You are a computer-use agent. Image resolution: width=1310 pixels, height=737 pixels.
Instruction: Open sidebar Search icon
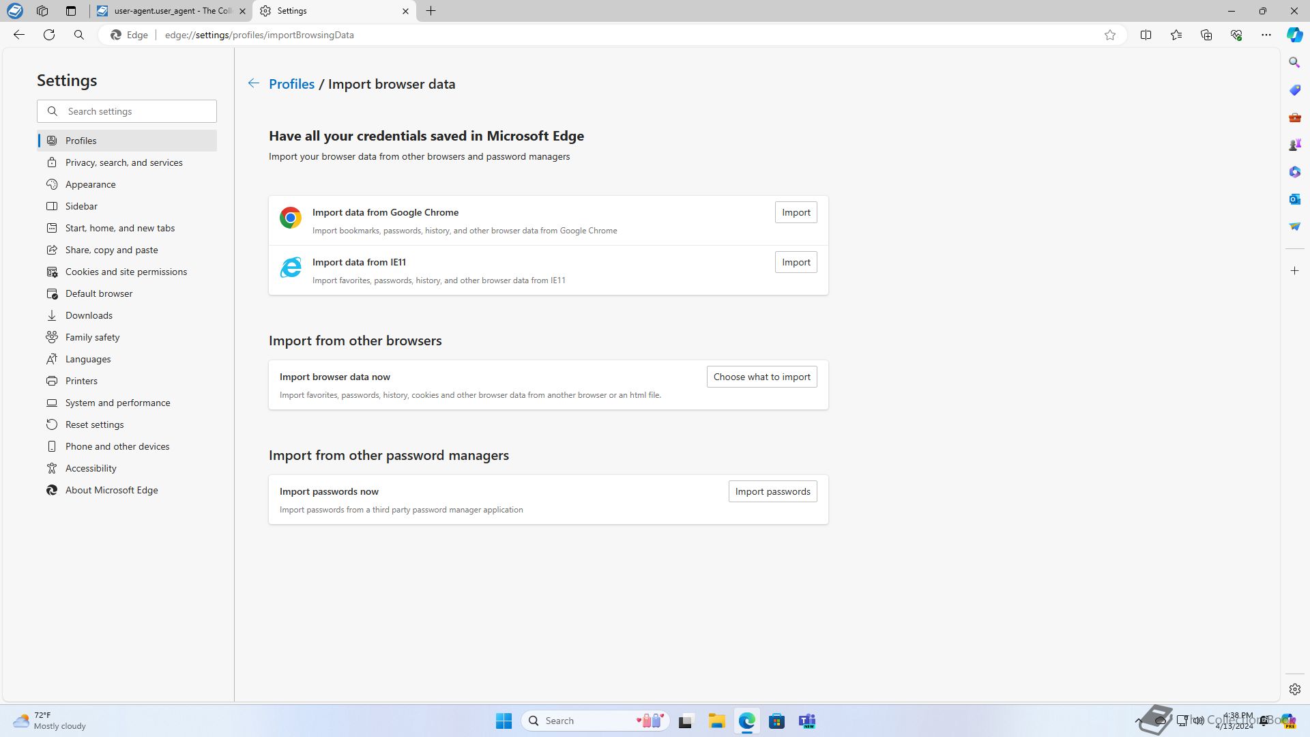tap(1294, 63)
